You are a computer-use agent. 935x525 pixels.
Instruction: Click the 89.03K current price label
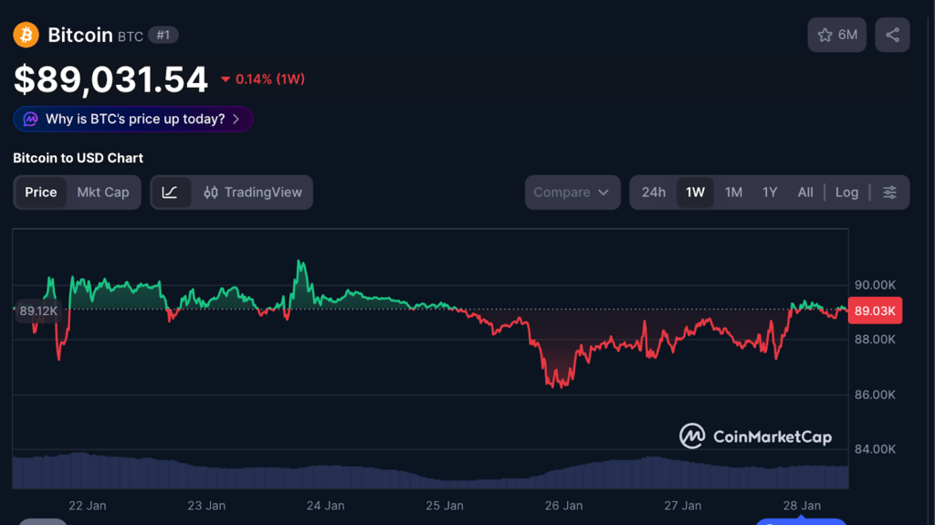pos(875,311)
